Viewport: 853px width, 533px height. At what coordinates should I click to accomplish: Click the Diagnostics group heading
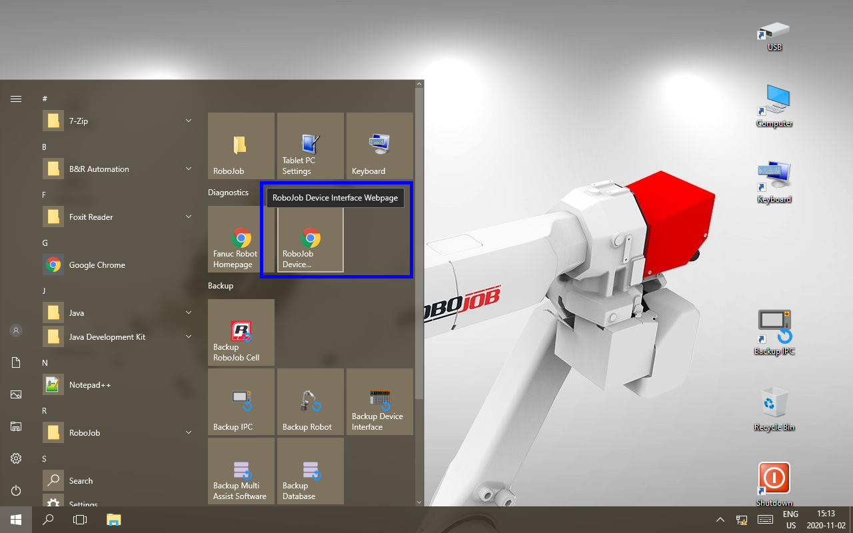pos(228,193)
